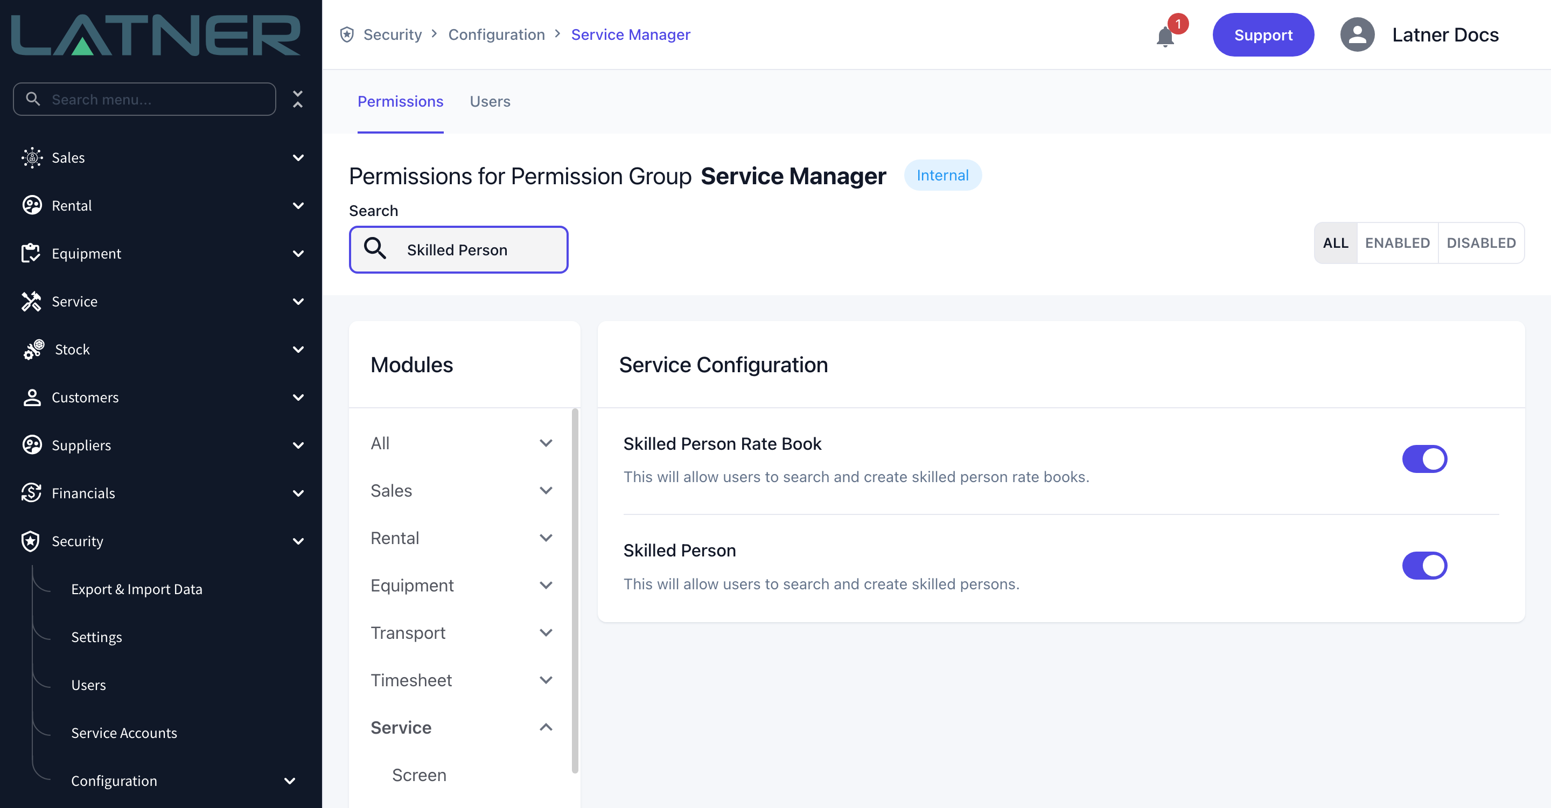This screenshot has height=808, width=1551.
Task: Go to Security breadcrumb link
Action: pyautogui.click(x=392, y=34)
